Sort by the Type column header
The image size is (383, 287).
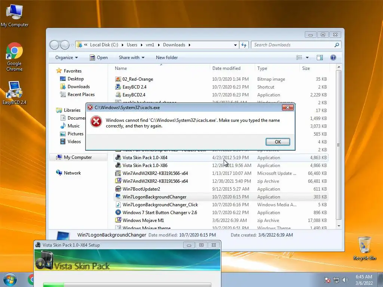(277, 68)
